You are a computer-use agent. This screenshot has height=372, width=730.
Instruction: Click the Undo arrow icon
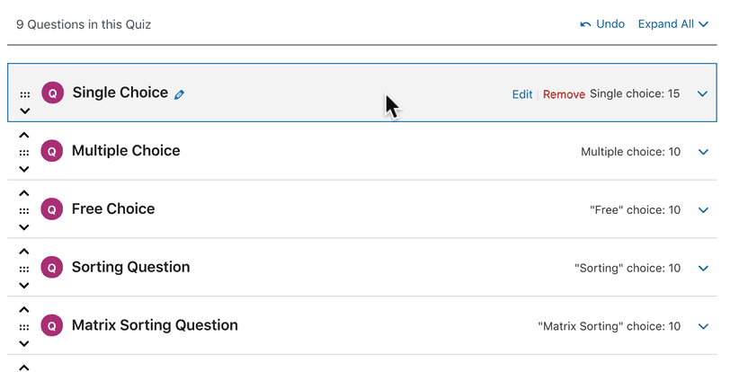tap(586, 24)
